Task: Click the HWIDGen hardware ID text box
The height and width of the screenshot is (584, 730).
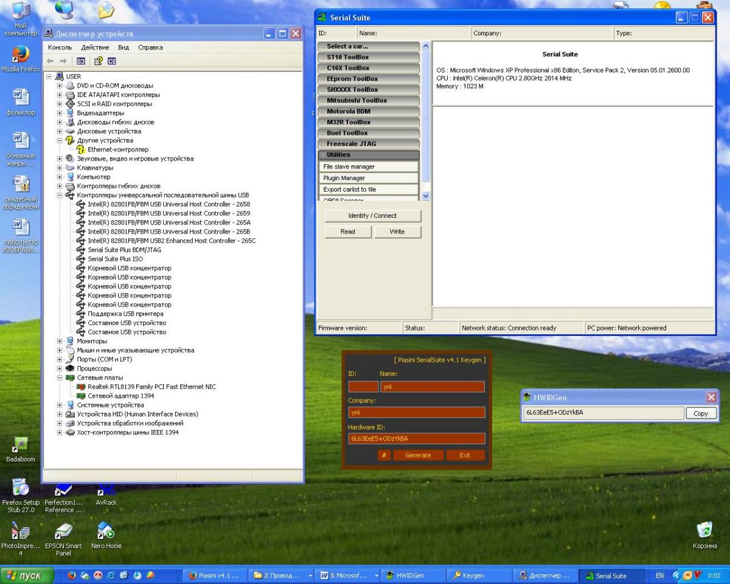Action: point(603,414)
